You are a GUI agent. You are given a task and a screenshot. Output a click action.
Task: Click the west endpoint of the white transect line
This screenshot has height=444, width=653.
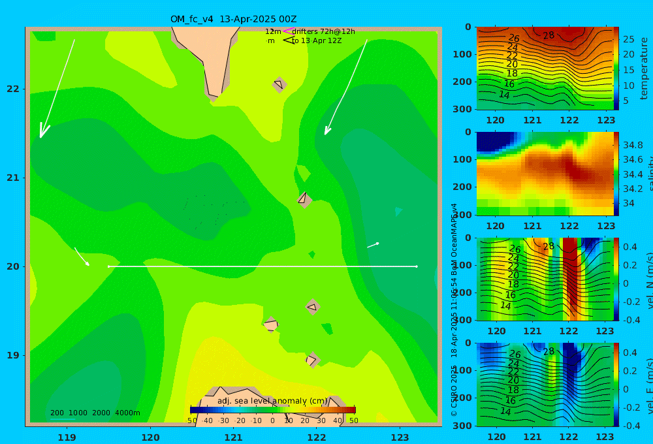point(108,266)
